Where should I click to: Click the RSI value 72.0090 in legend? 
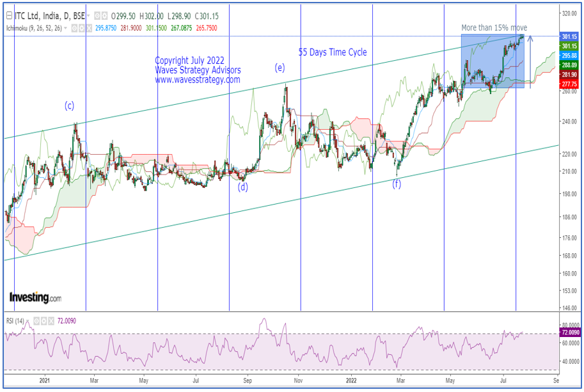click(67, 321)
